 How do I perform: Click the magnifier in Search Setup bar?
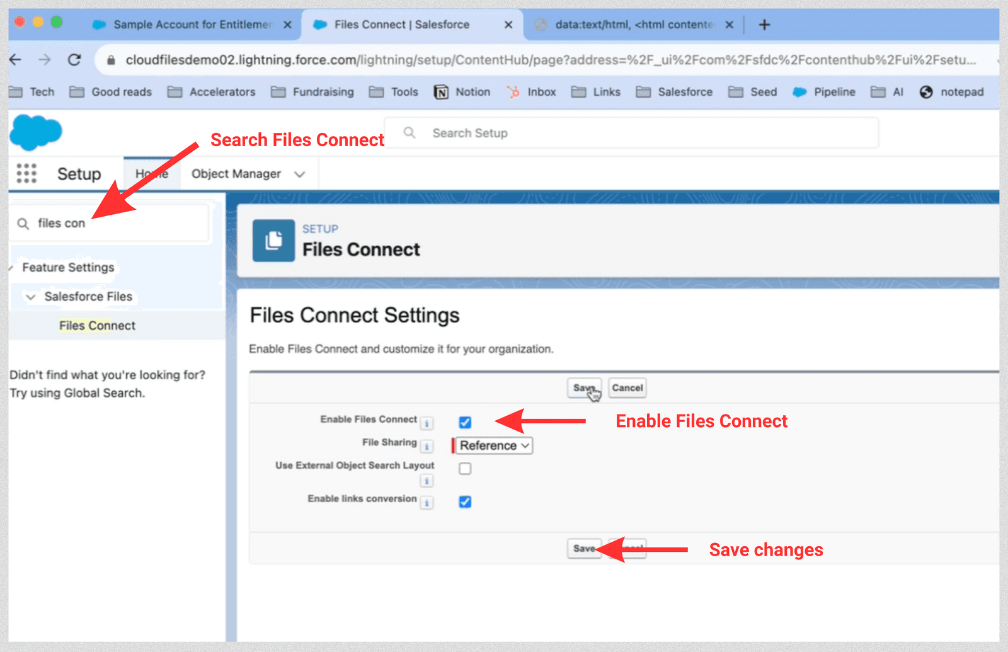409,133
